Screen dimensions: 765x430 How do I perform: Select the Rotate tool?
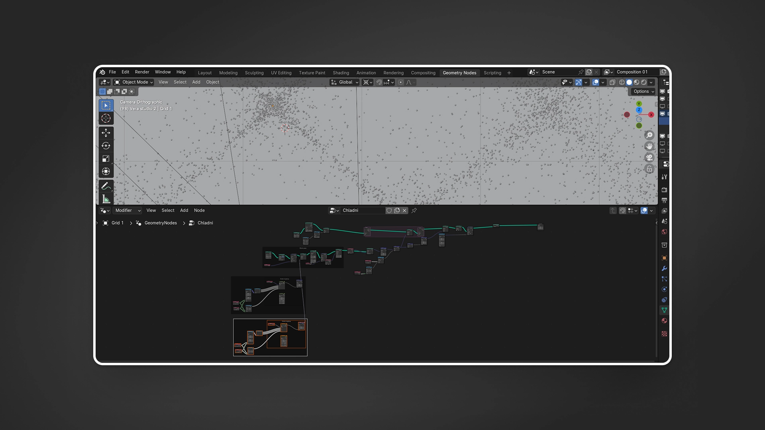click(x=106, y=146)
